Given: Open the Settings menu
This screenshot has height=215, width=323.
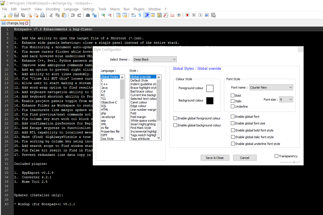Looking at the screenshot, I should click(88, 9).
